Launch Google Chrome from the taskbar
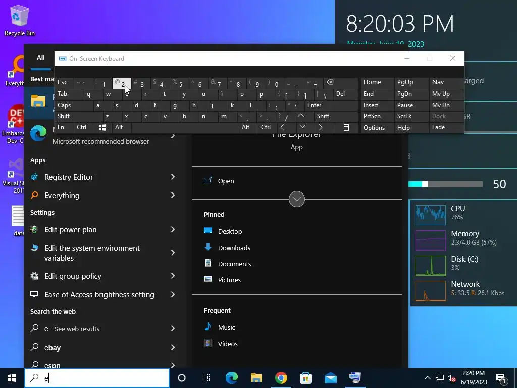 [281, 378]
